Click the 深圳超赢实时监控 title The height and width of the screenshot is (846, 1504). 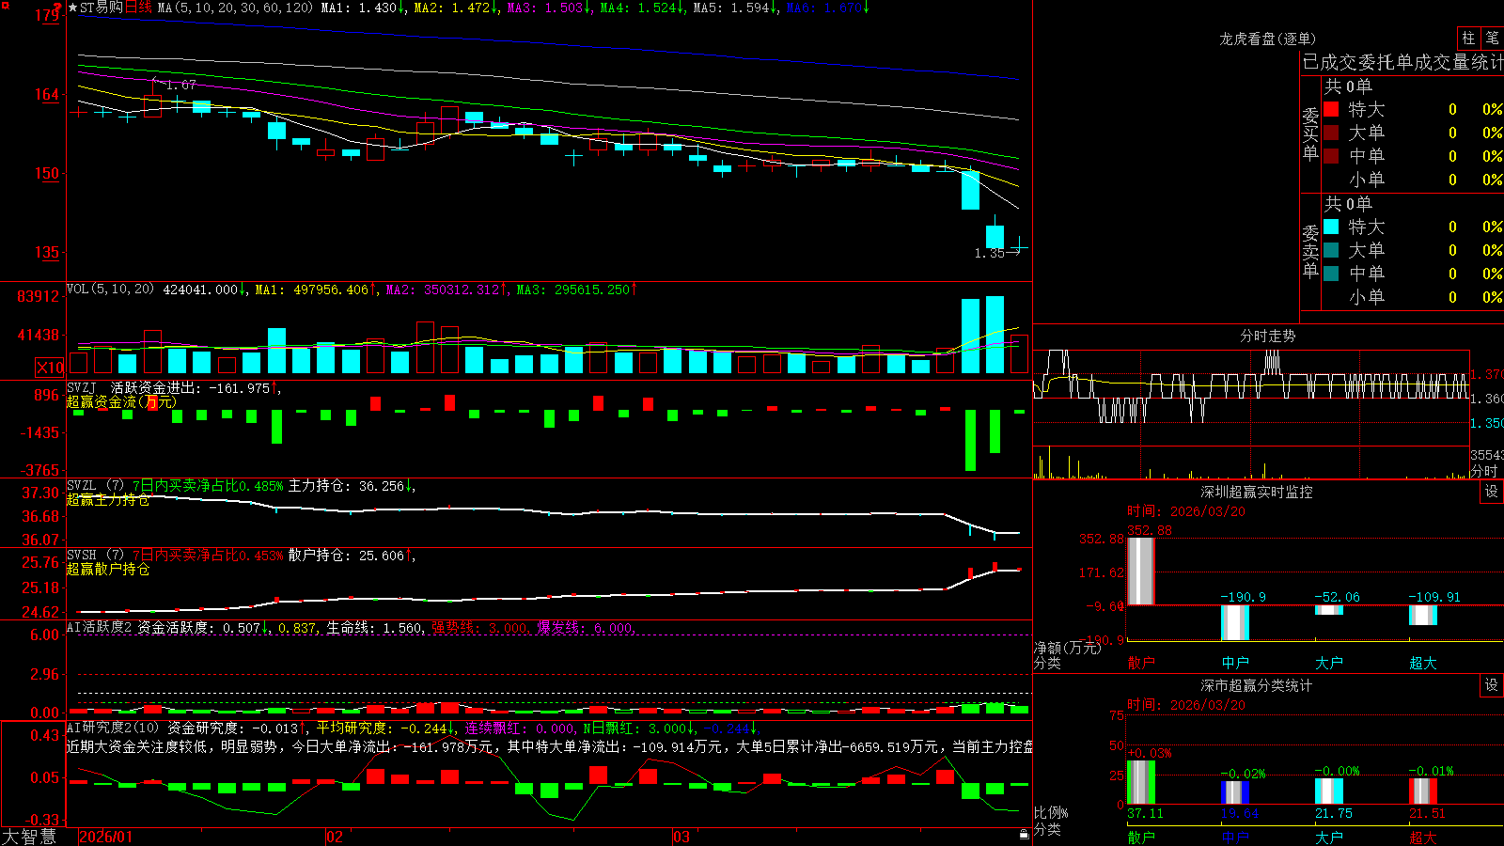coord(1256,492)
